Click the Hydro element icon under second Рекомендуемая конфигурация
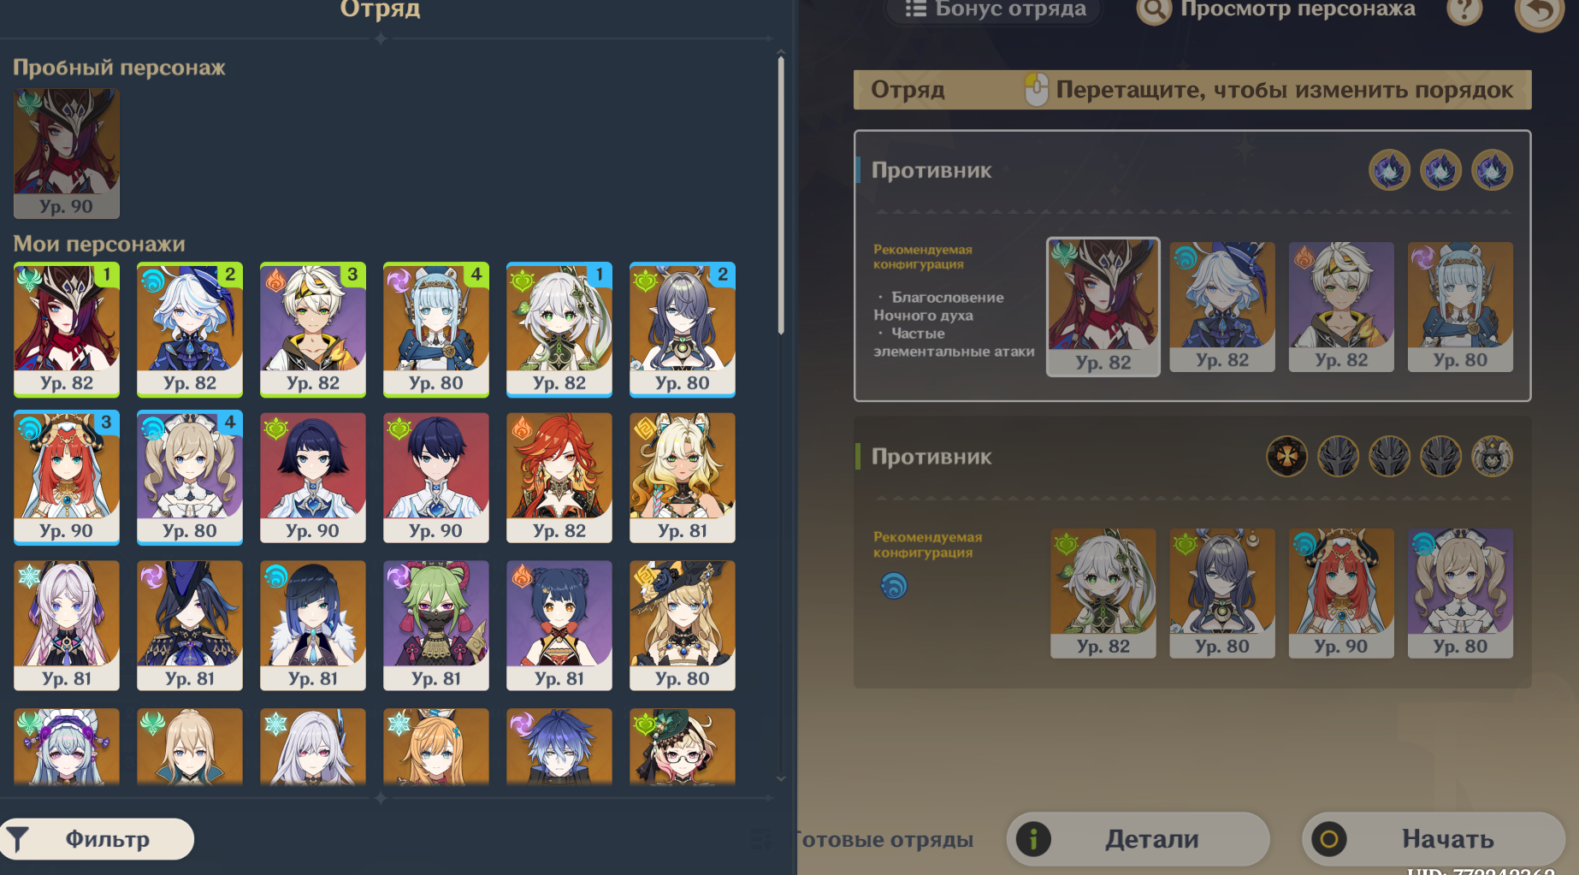This screenshot has height=875, width=1579. point(894,586)
